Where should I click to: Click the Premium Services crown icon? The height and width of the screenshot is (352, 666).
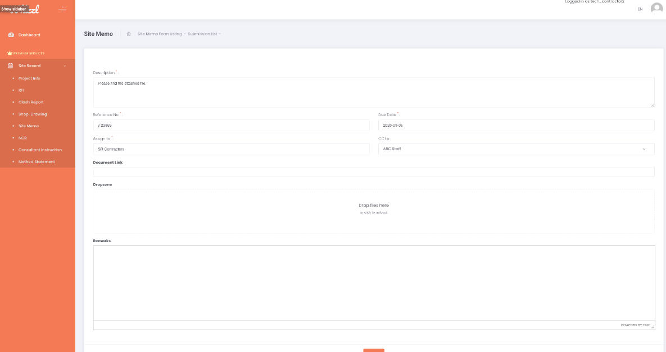click(x=9, y=53)
